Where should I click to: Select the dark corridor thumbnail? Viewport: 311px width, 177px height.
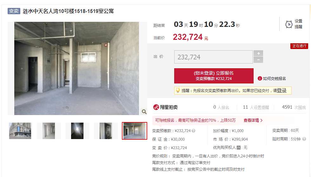tap(77, 131)
